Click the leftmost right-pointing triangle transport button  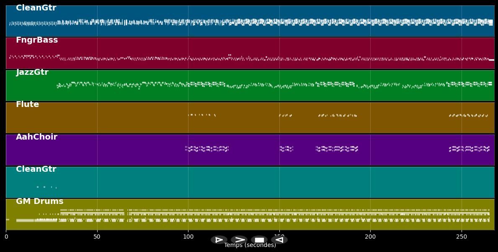pyautogui.click(x=219, y=240)
